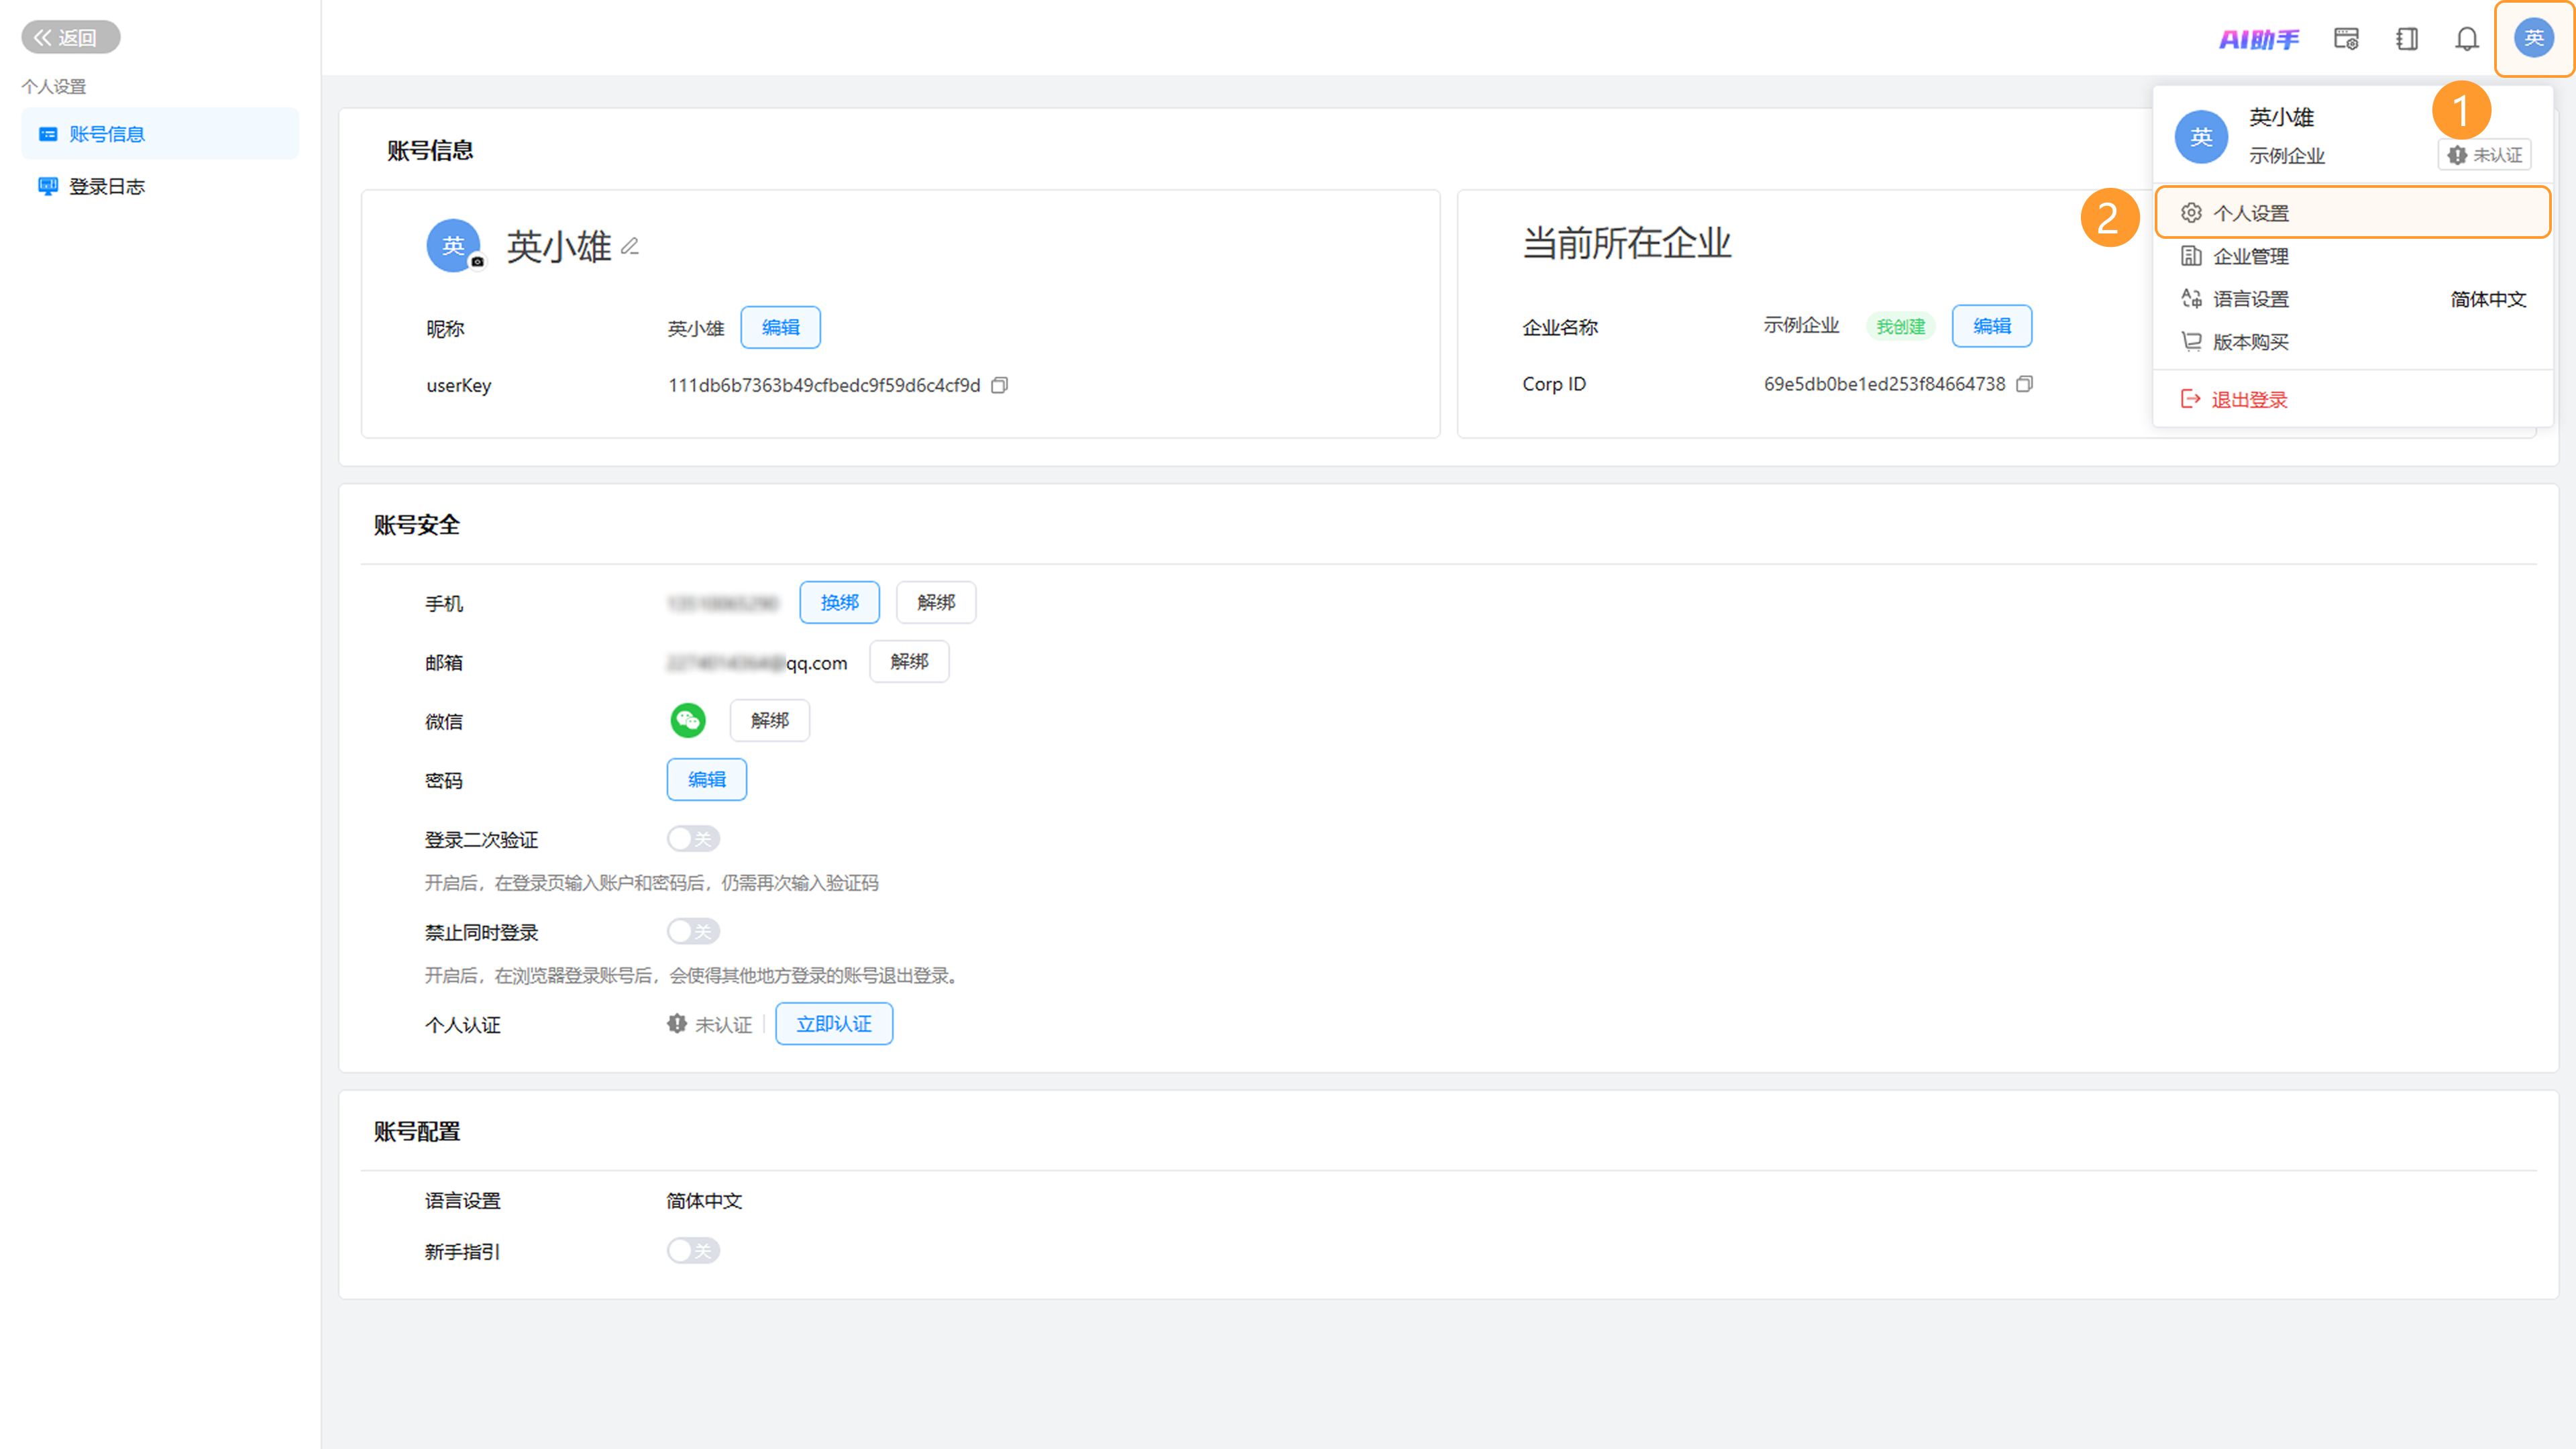
Task: Open the 账号信息 sidebar item
Action: tap(160, 134)
